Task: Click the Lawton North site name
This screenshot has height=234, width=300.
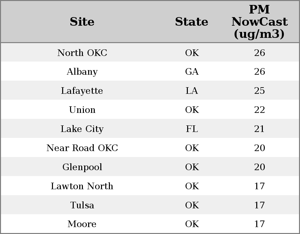Action: click(82, 186)
